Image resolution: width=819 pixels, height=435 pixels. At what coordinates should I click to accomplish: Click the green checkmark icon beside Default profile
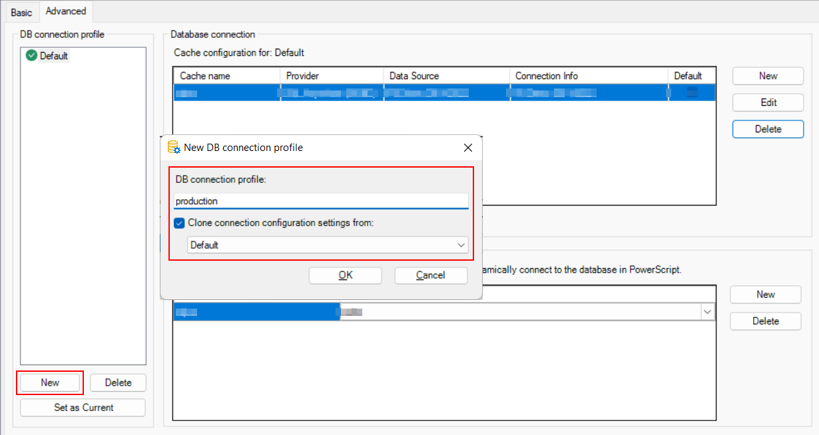click(31, 56)
